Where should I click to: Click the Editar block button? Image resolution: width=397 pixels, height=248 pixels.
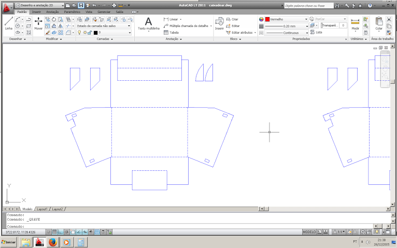click(233, 26)
